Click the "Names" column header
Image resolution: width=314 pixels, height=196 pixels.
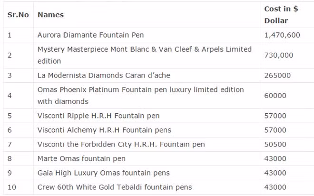tap(50, 15)
